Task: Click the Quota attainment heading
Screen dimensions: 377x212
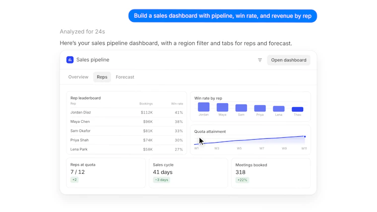Action: [x=210, y=132]
